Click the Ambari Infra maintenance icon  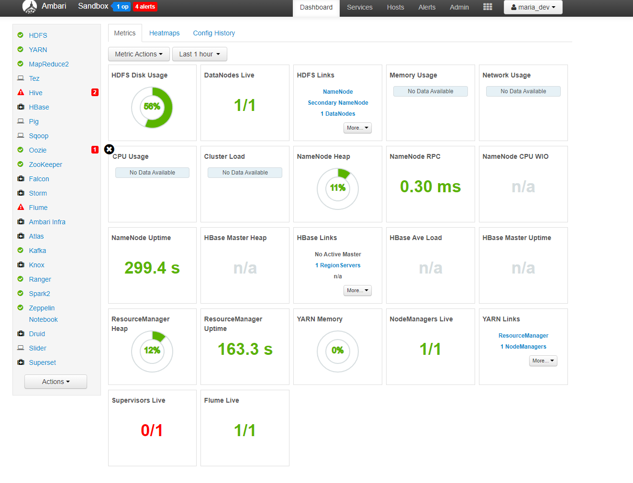21,221
